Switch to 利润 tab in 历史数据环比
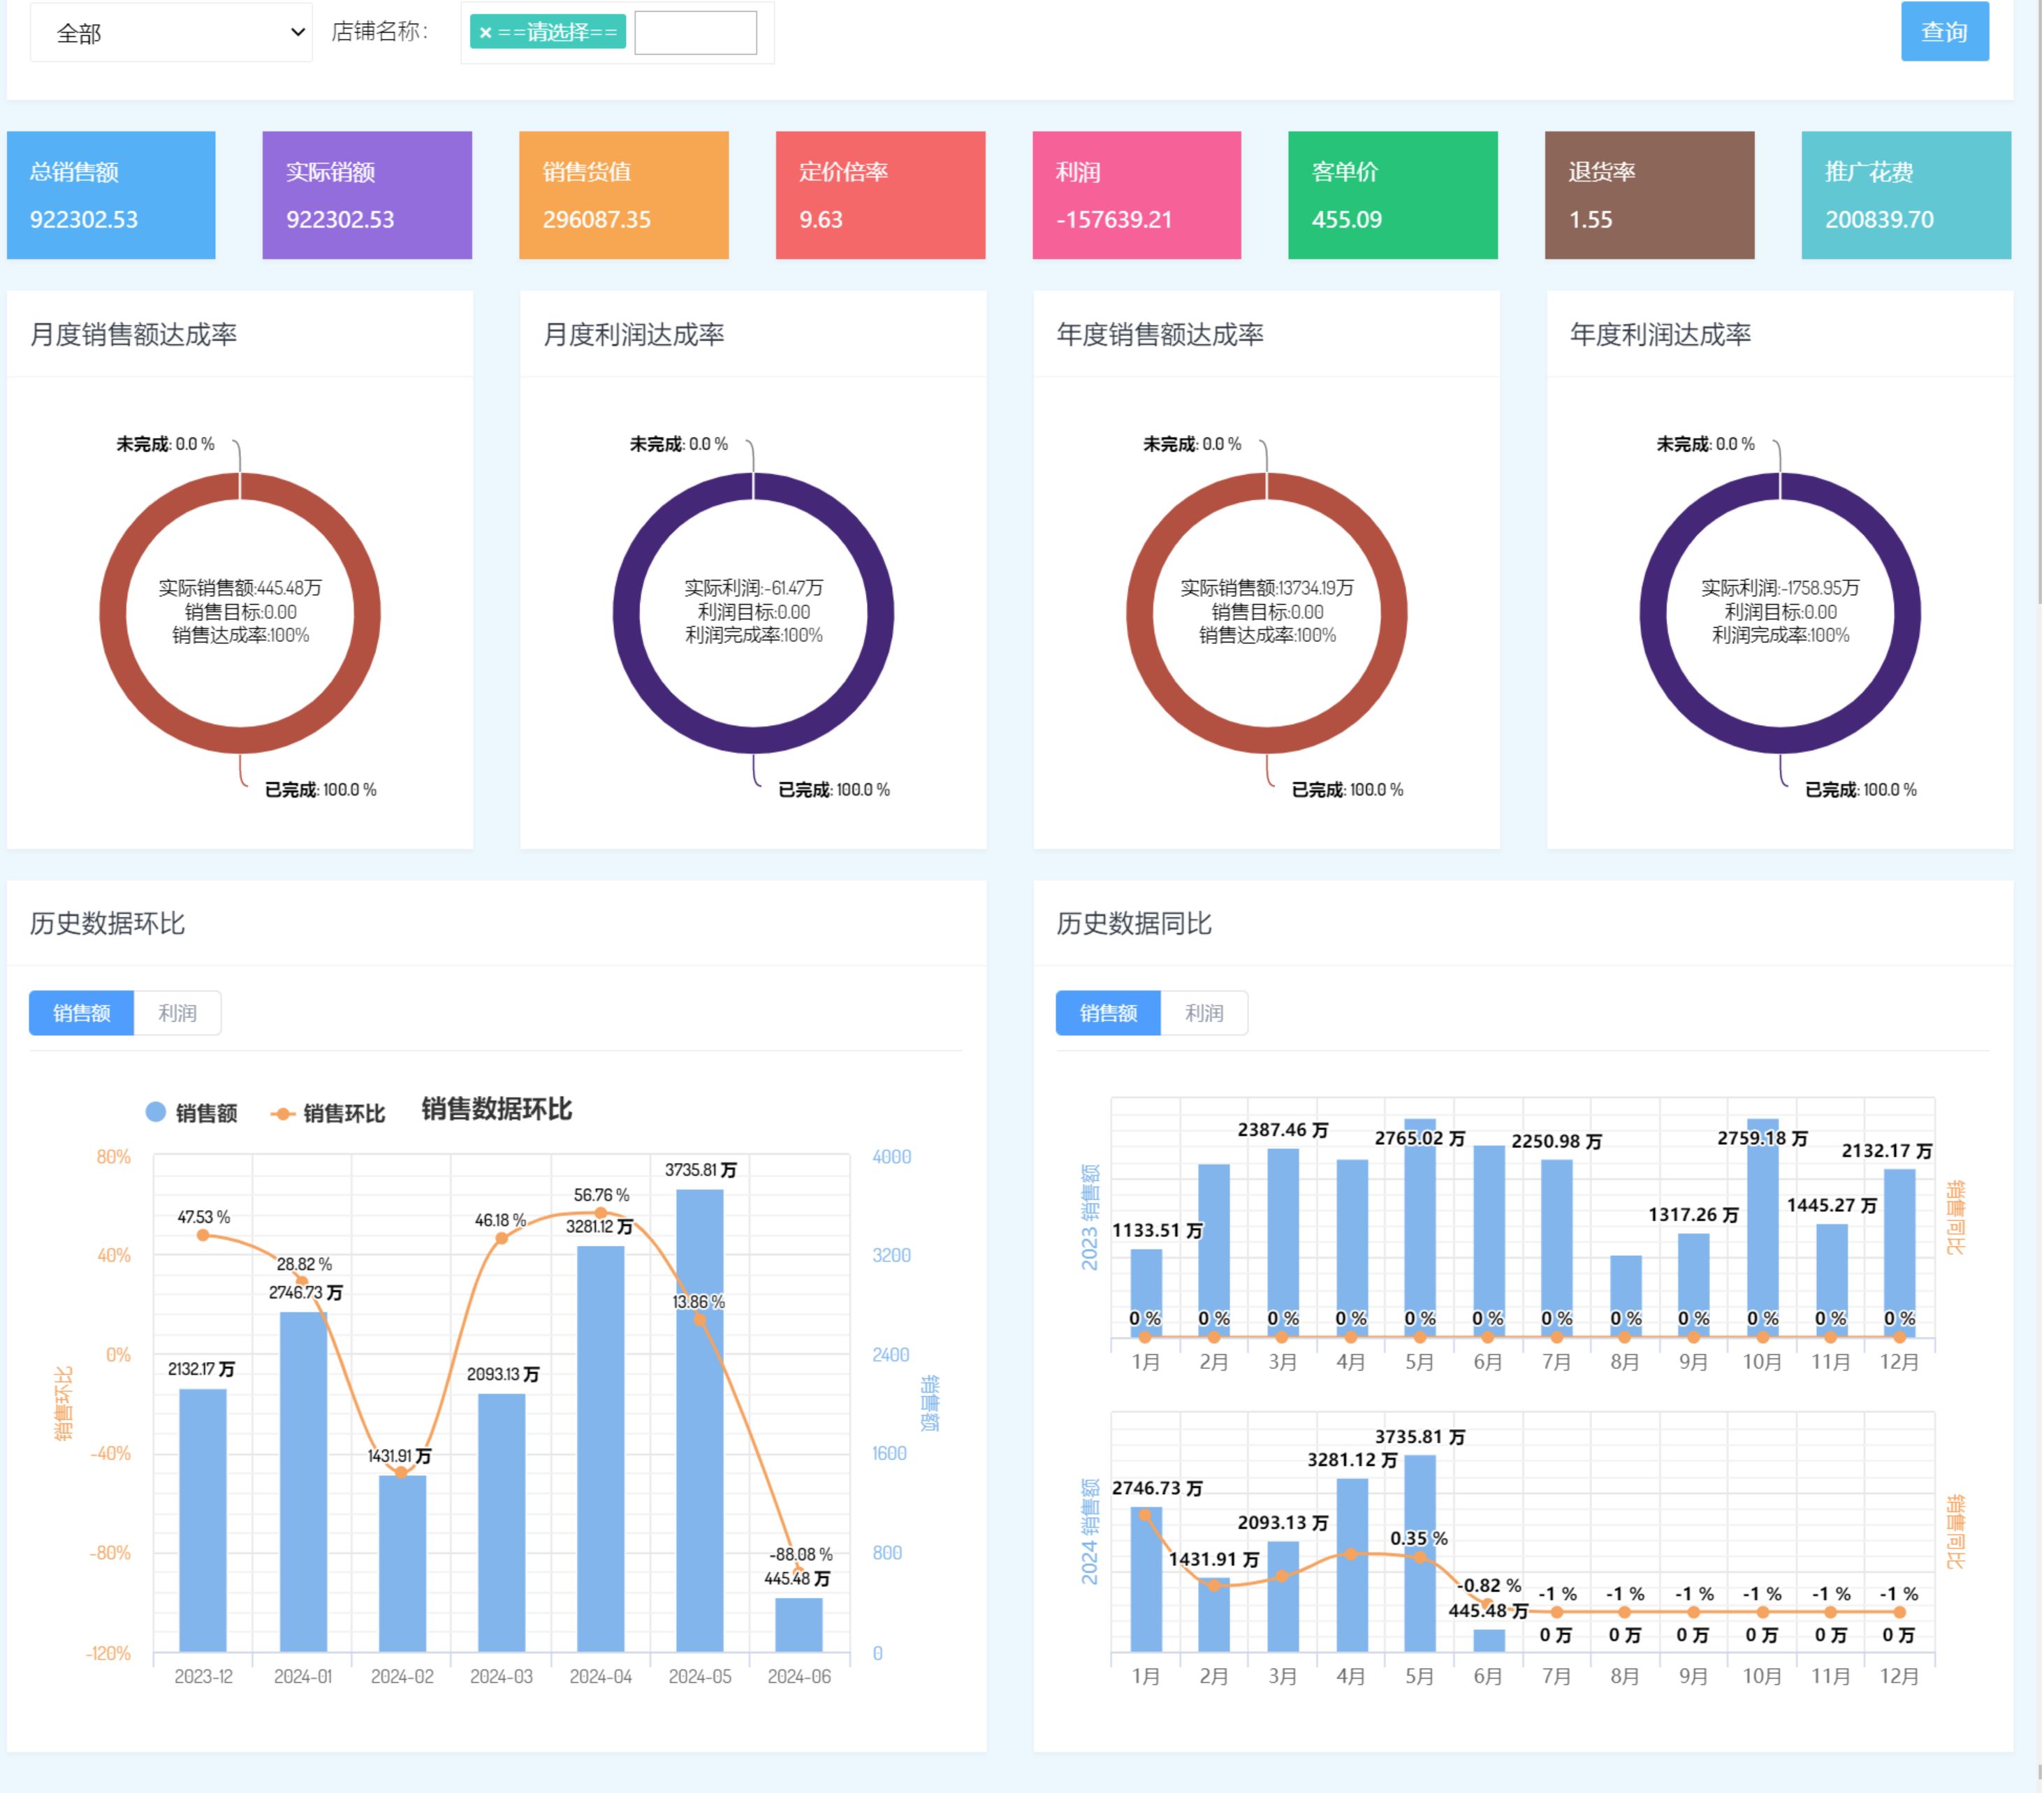The width and height of the screenshot is (2044, 1793). click(x=177, y=1013)
